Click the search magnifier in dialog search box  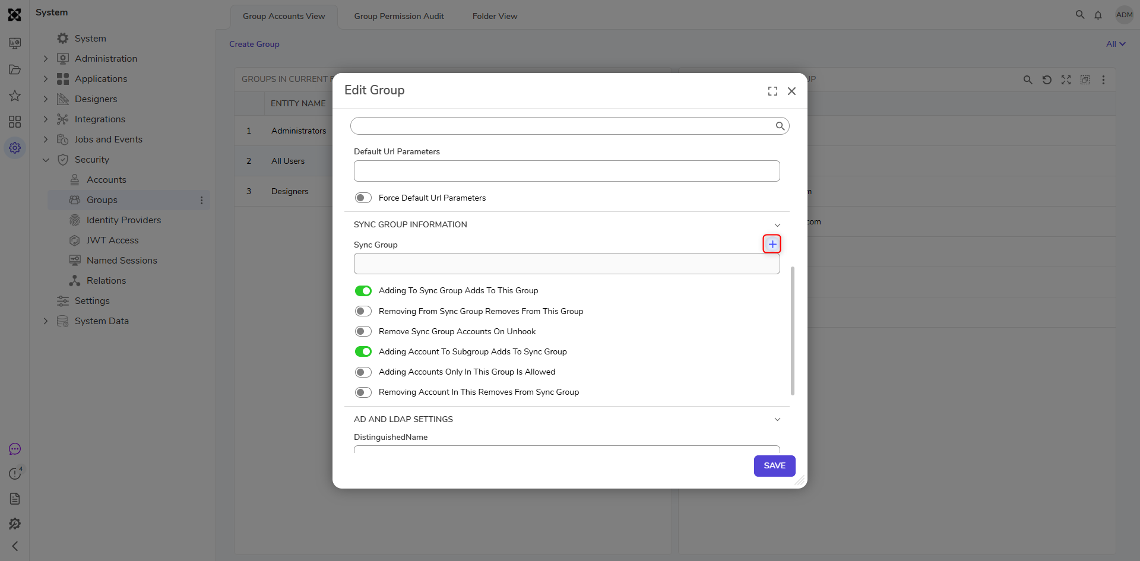pos(780,126)
